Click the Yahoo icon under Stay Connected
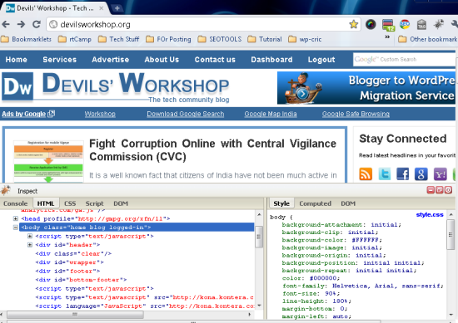 click(x=440, y=174)
